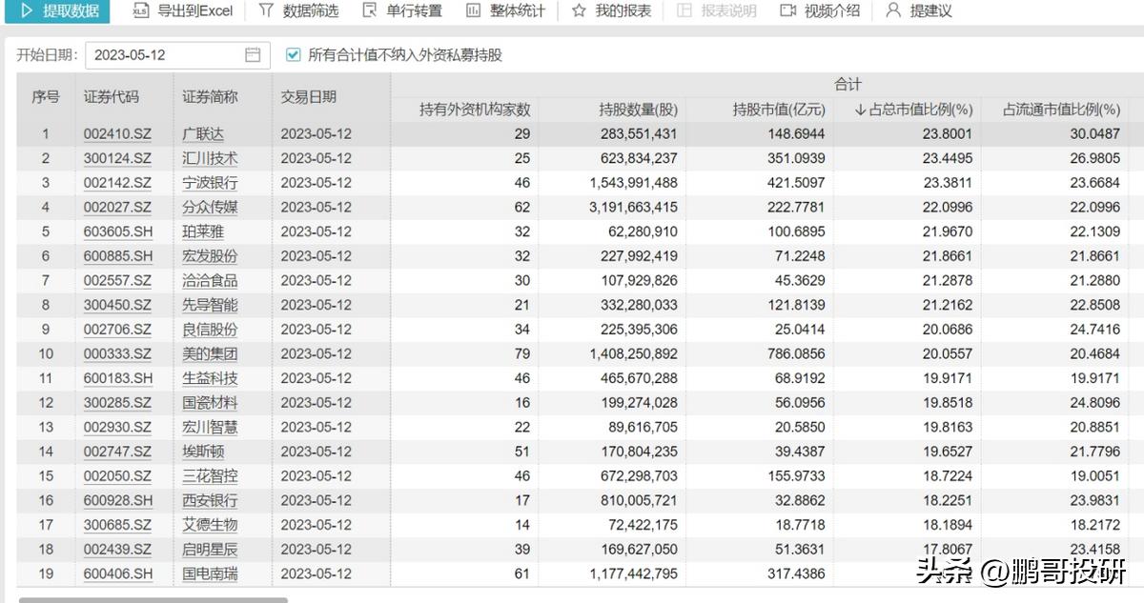Select the 合计 column group header
The height and width of the screenshot is (603, 1144).
[x=848, y=84]
